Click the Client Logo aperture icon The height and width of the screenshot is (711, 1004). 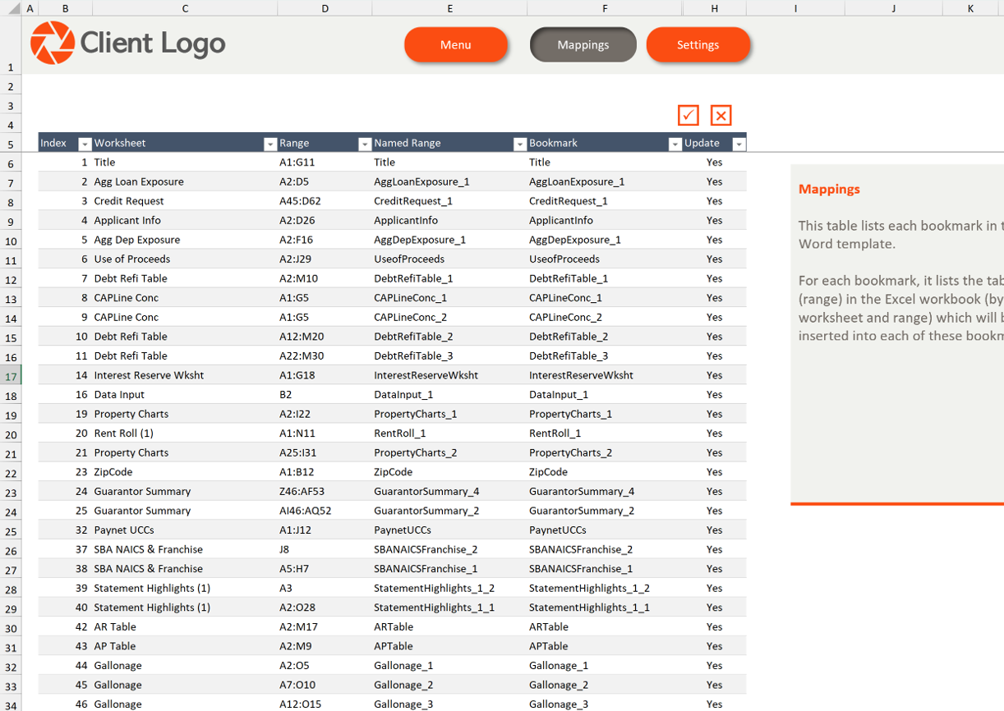(x=52, y=43)
